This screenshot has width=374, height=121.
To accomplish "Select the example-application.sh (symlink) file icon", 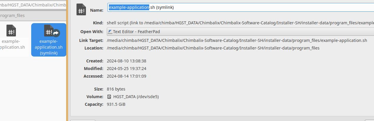I will 49,31.
